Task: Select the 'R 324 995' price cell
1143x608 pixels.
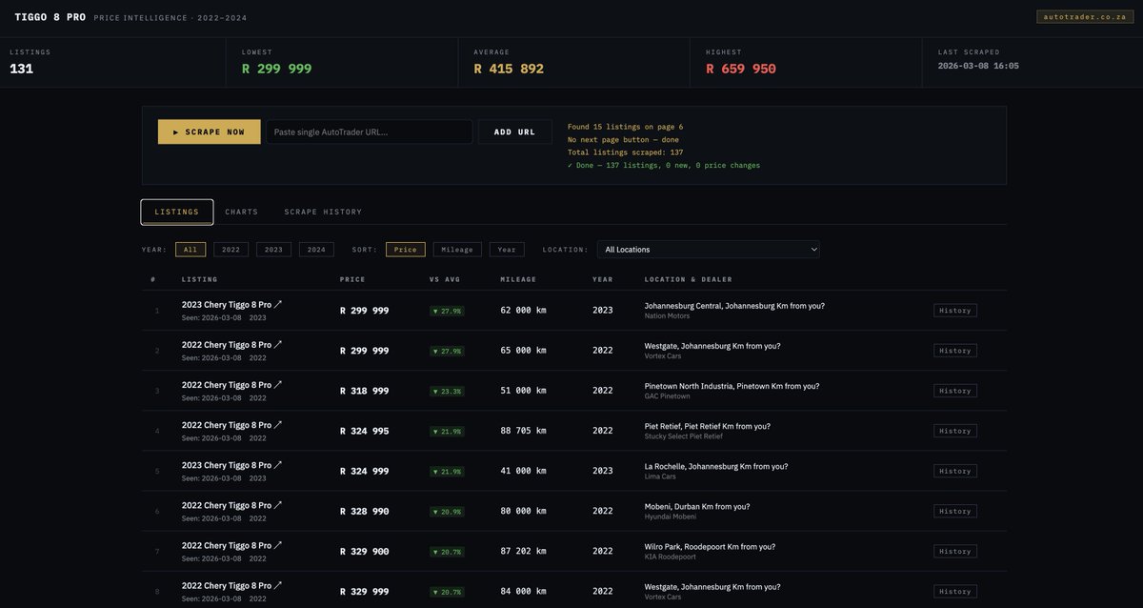Action: [365, 431]
